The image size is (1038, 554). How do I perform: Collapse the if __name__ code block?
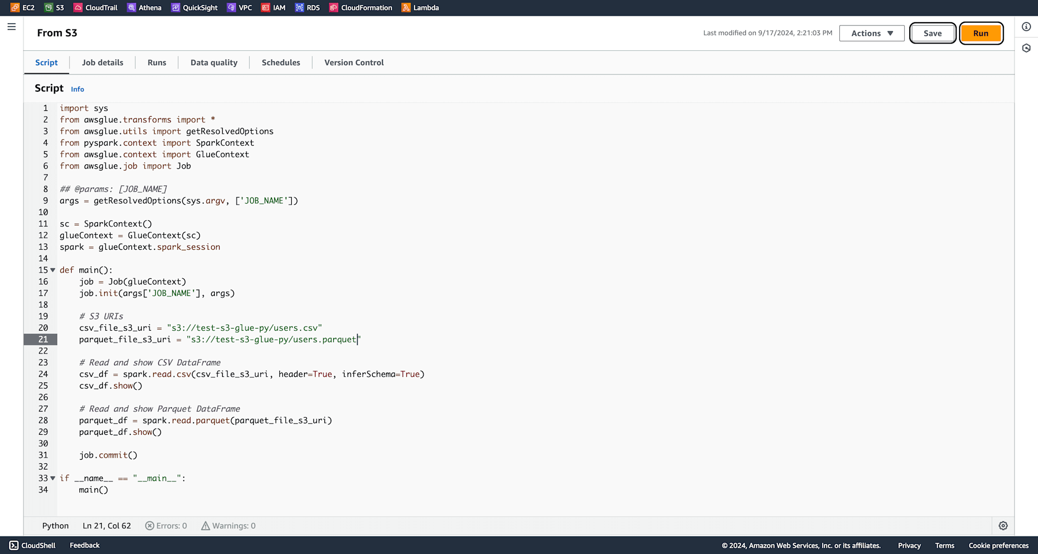tap(52, 478)
